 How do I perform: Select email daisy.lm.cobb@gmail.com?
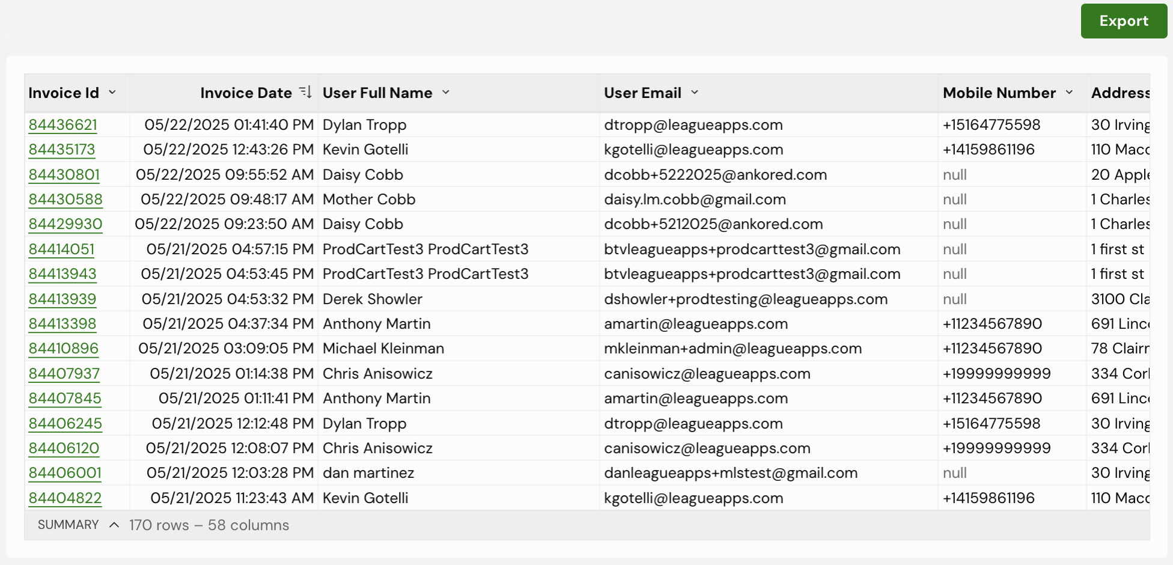(x=695, y=199)
